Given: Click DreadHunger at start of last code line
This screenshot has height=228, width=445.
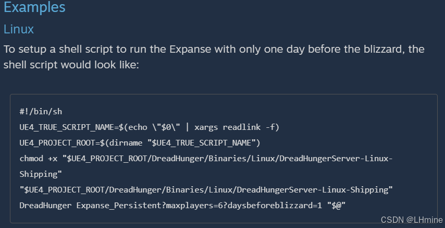Looking at the screenshot, I should click(45, 205).
